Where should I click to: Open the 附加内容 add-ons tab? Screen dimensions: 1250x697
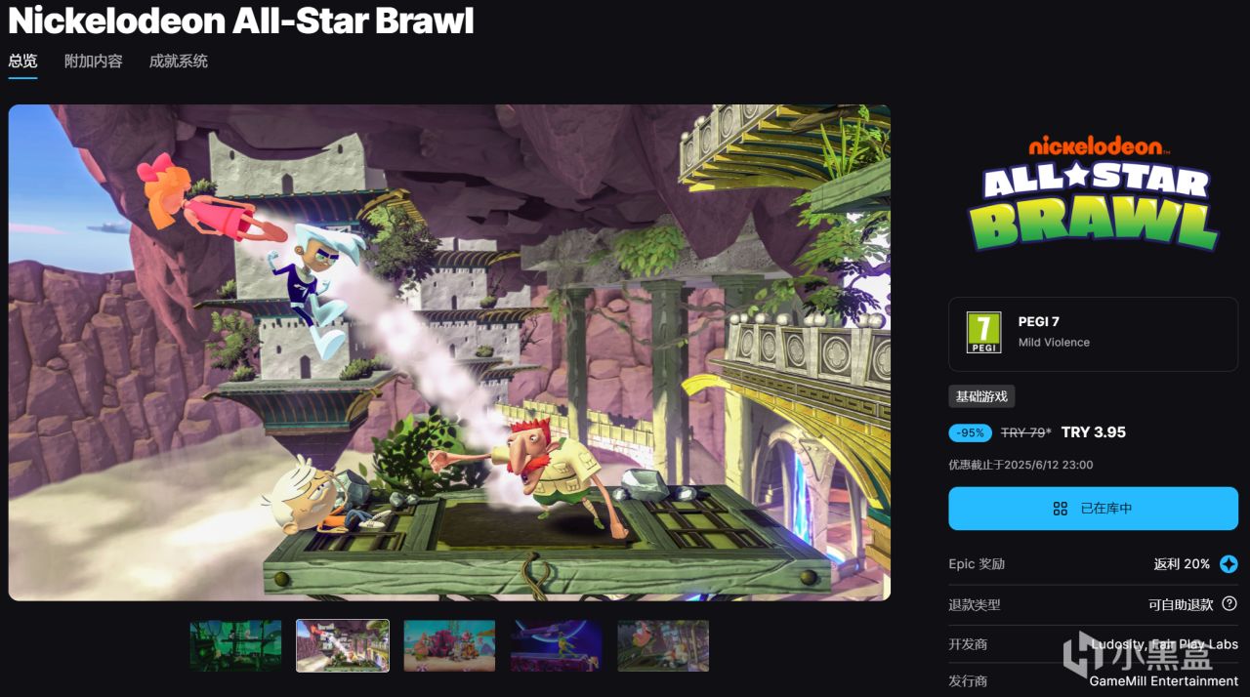tap(94, 61)
